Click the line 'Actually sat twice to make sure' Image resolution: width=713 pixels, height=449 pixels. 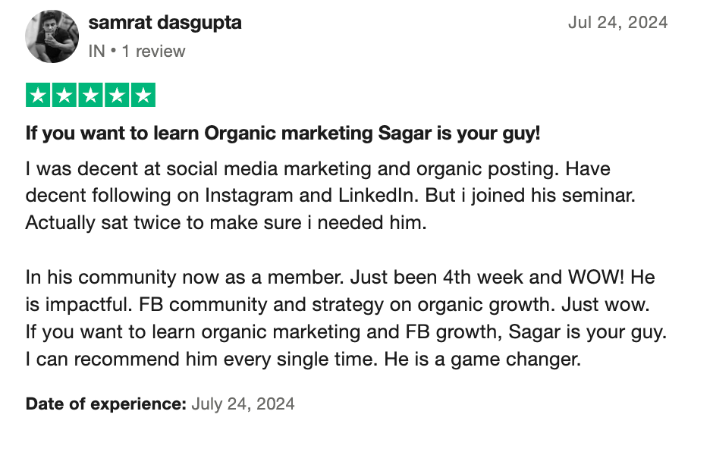tap(226, 223)
